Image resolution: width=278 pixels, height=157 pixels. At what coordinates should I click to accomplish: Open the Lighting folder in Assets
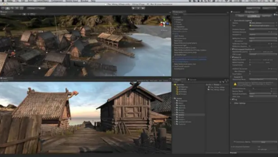point(182,105)
